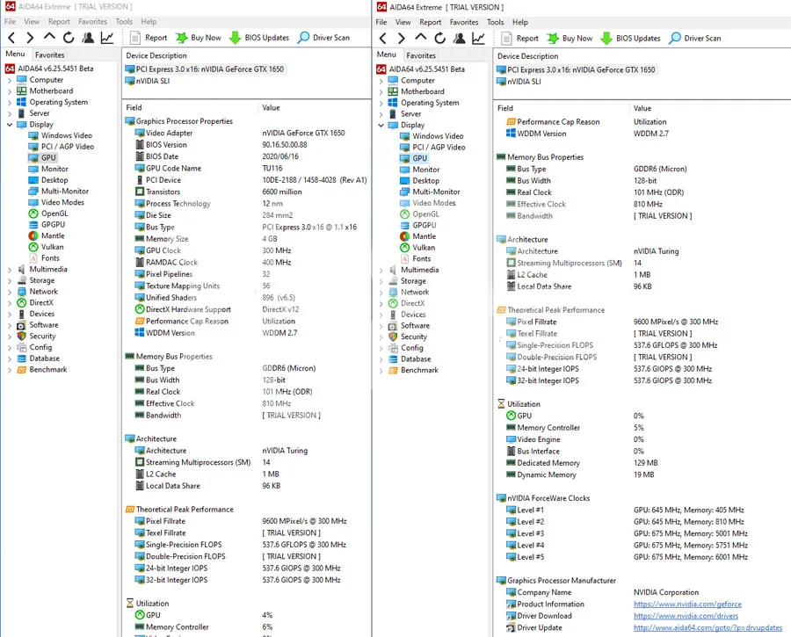791x637 pixels.
Task: Click the graph report icon in left window toolbar
Action: point(107,37)
